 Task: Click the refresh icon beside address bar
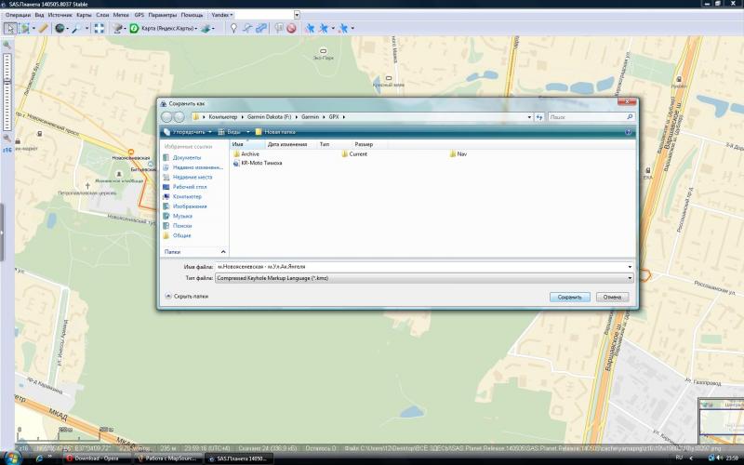click(539, 117)
